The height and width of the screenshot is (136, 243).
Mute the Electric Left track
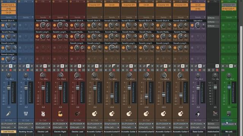37,70
